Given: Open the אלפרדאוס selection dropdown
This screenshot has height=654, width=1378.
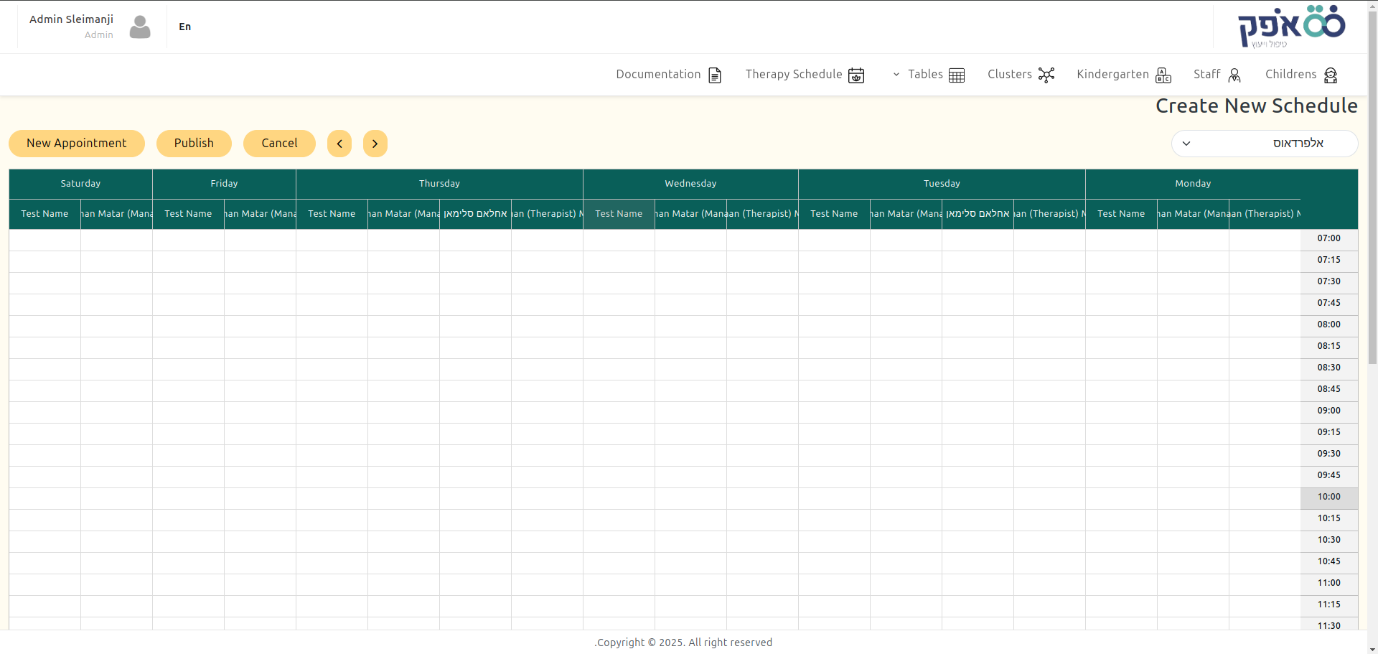Looking at the screenshot, I should (x=1265, y=144).
